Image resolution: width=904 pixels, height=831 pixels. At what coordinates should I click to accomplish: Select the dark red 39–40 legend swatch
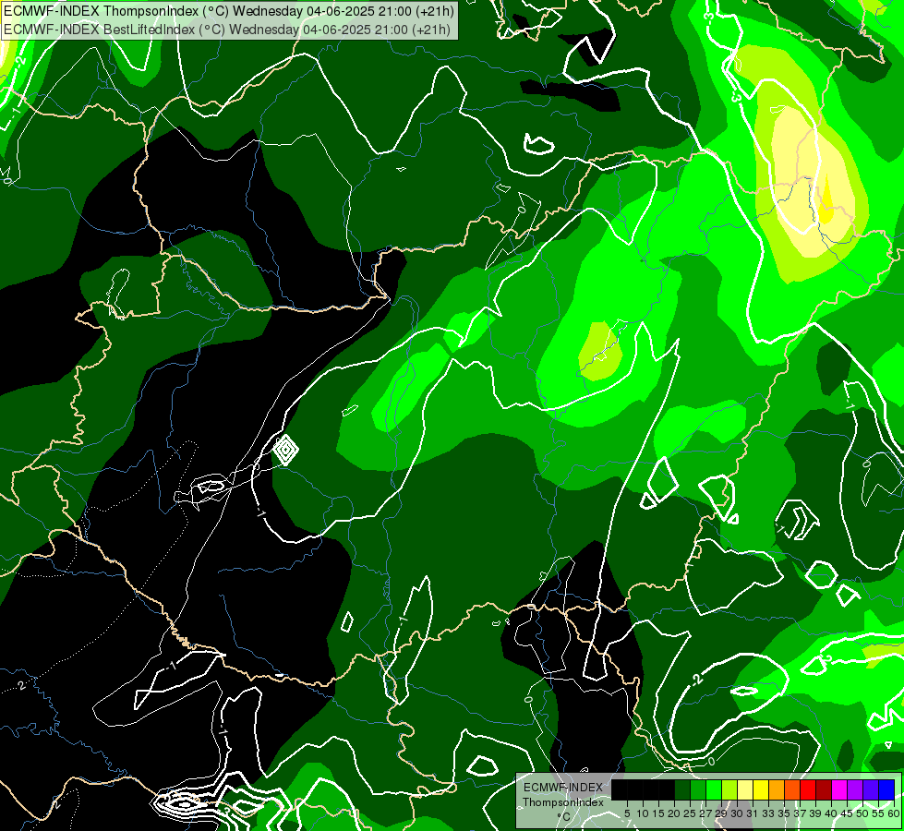pyautogui.click(x=824, y=789)
